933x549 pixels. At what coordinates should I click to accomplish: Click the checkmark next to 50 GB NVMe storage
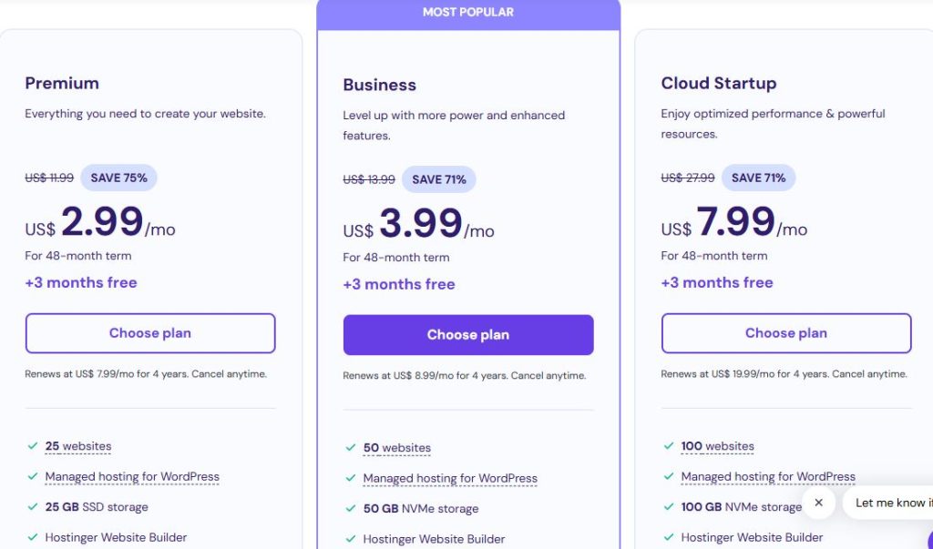[x=351, y=509]
